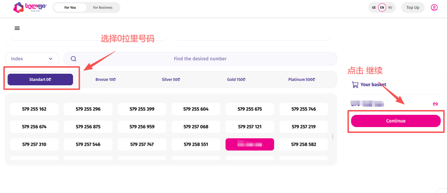Viewport: 447px width, 193px height.
Task: Click the number list scrollbar
Action: pyautogui.click(x=333, y=136)
